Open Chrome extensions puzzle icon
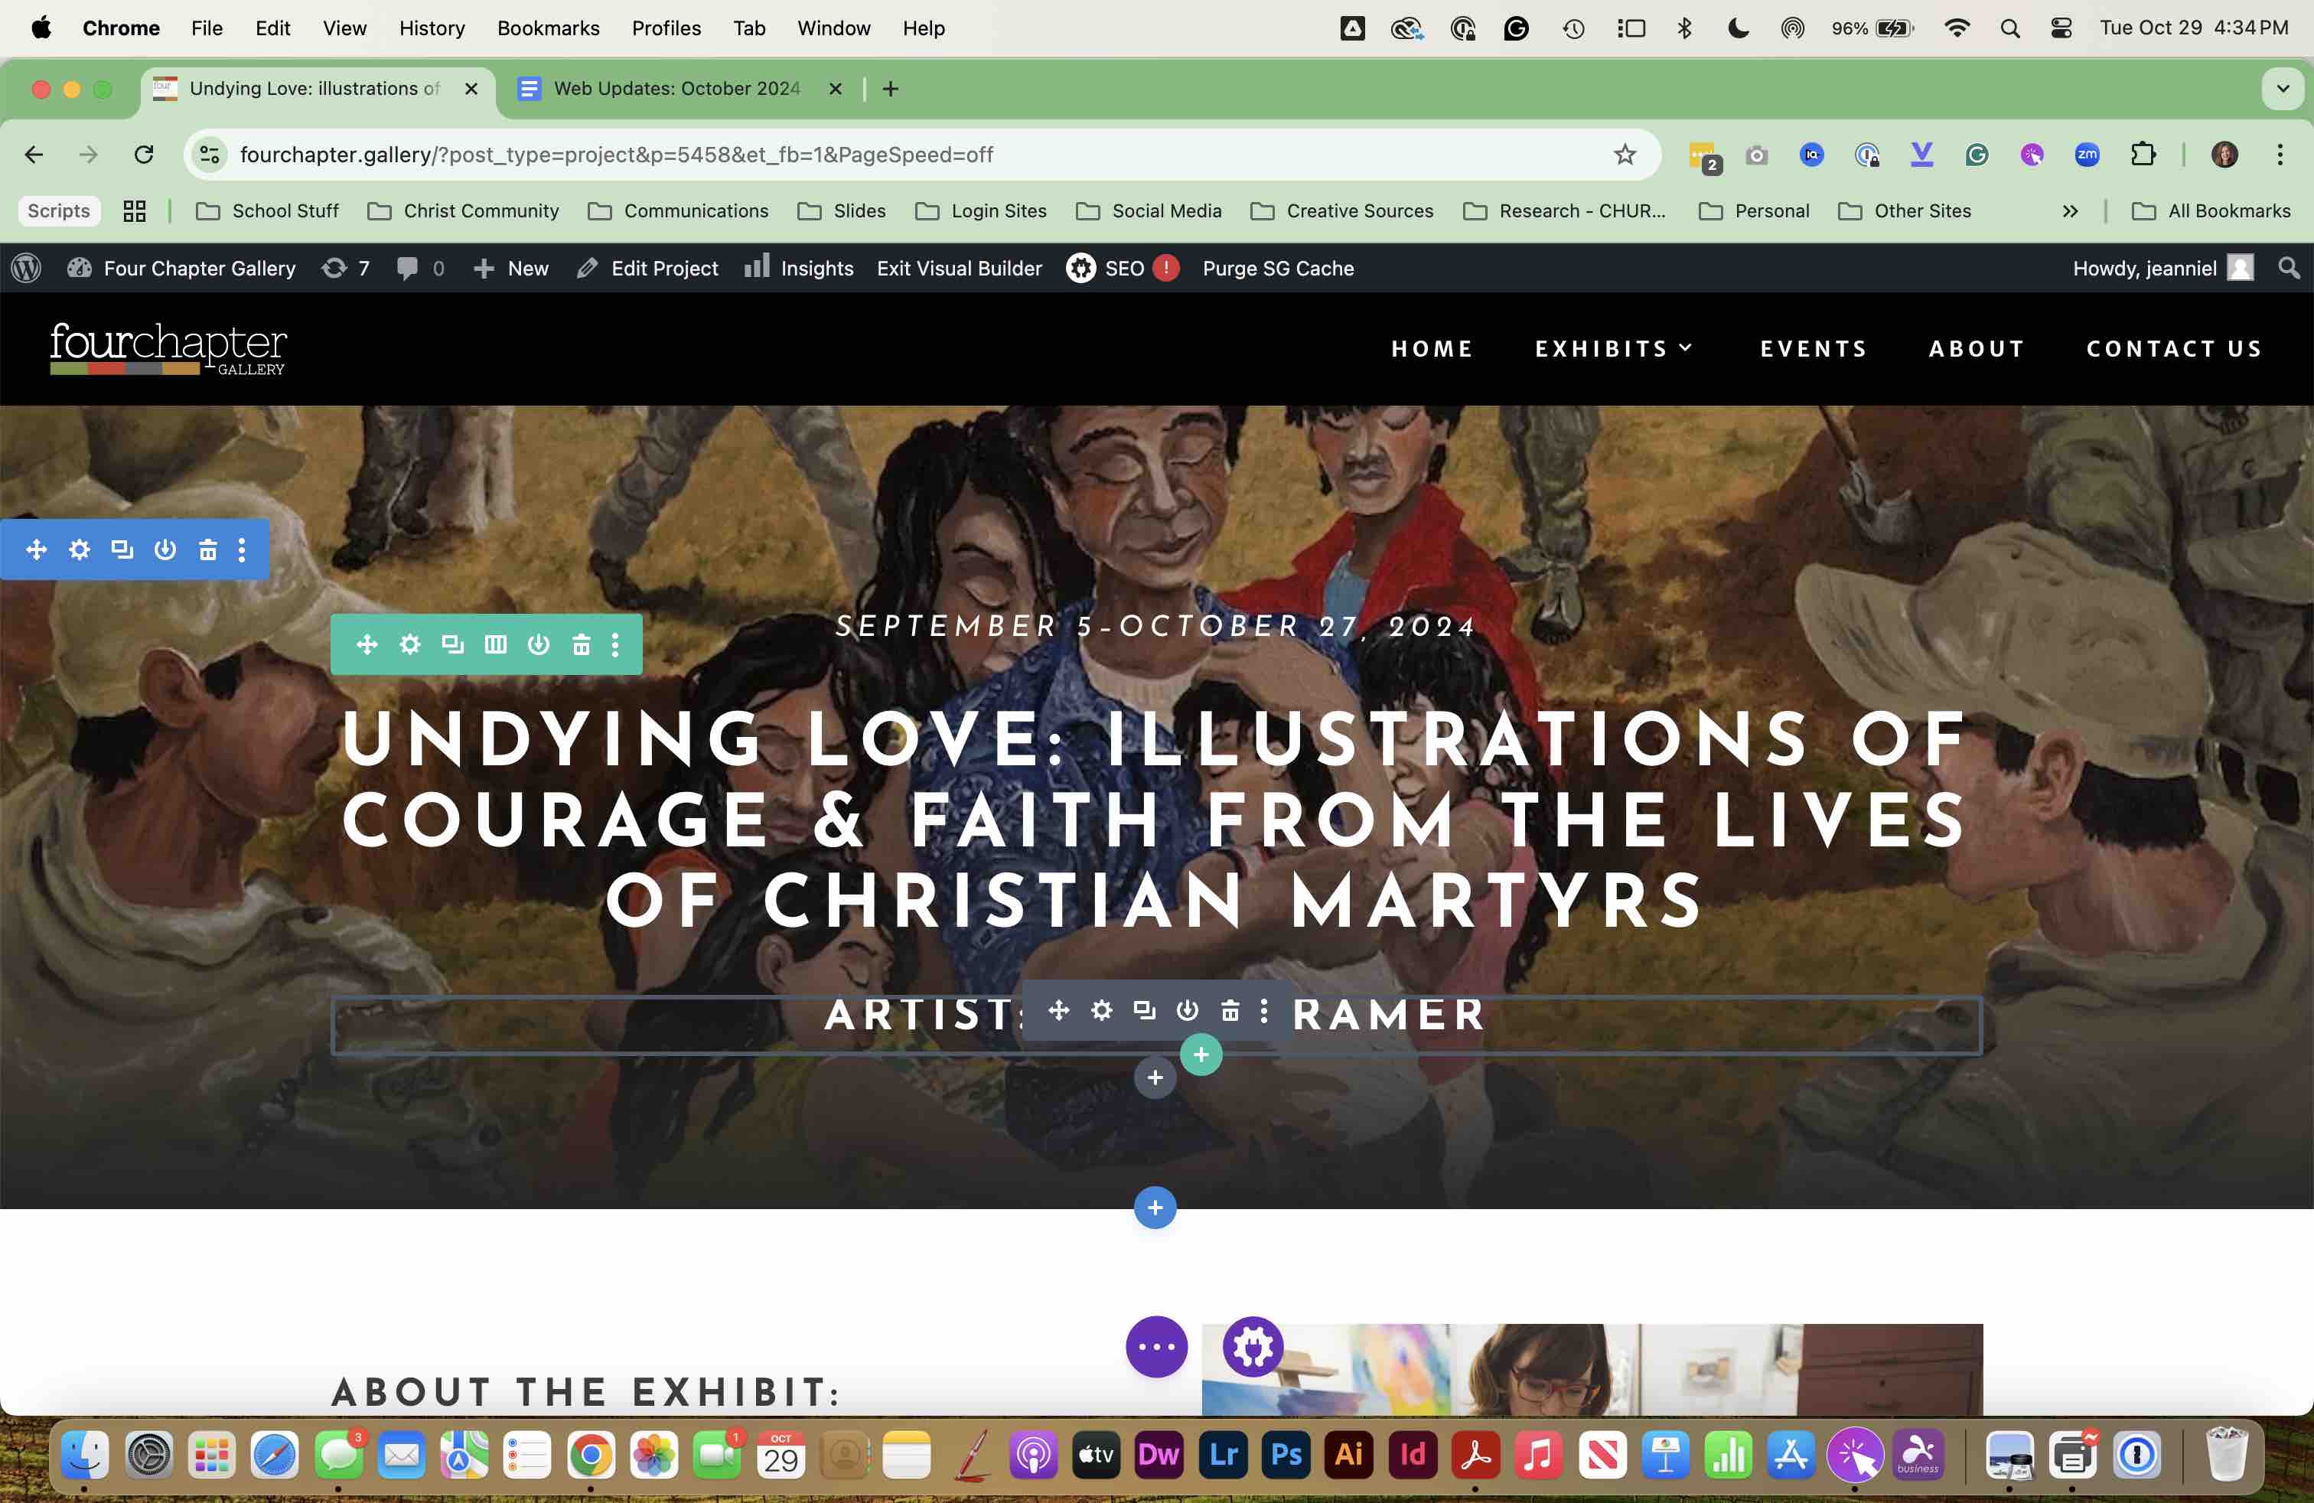 pos(2143,155)
